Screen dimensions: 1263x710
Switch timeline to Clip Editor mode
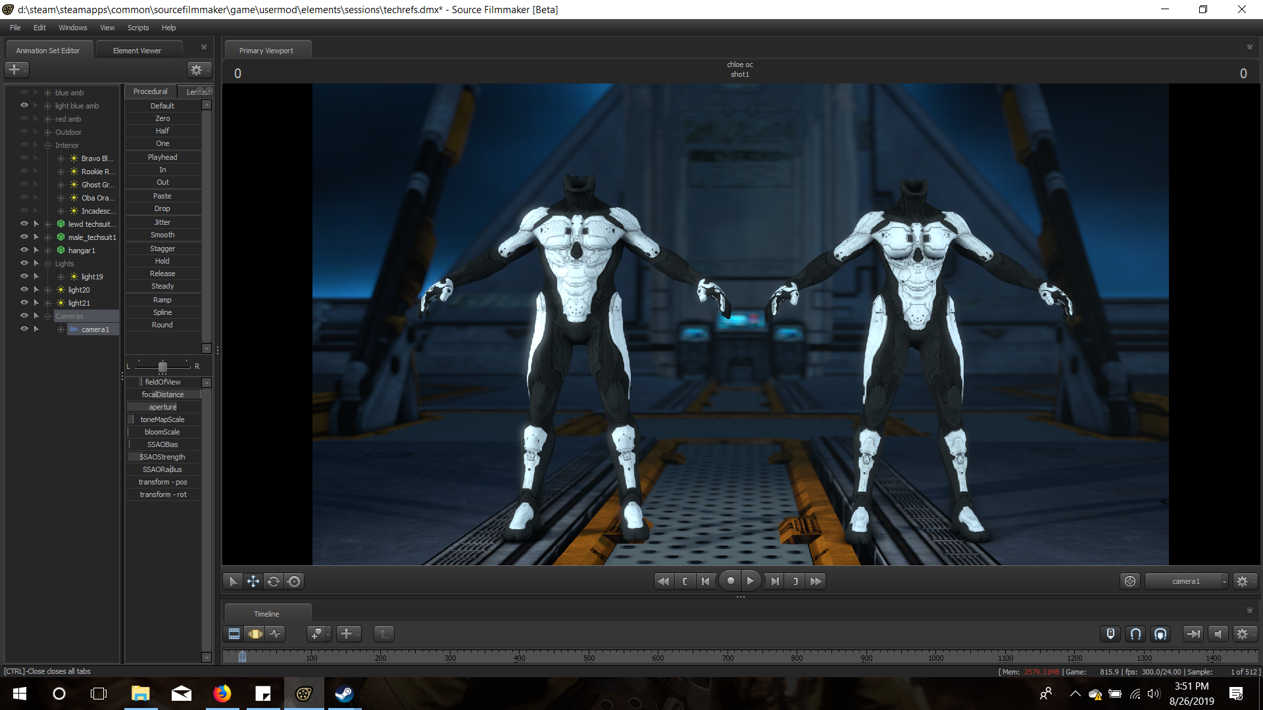click(x=234, y=634)
